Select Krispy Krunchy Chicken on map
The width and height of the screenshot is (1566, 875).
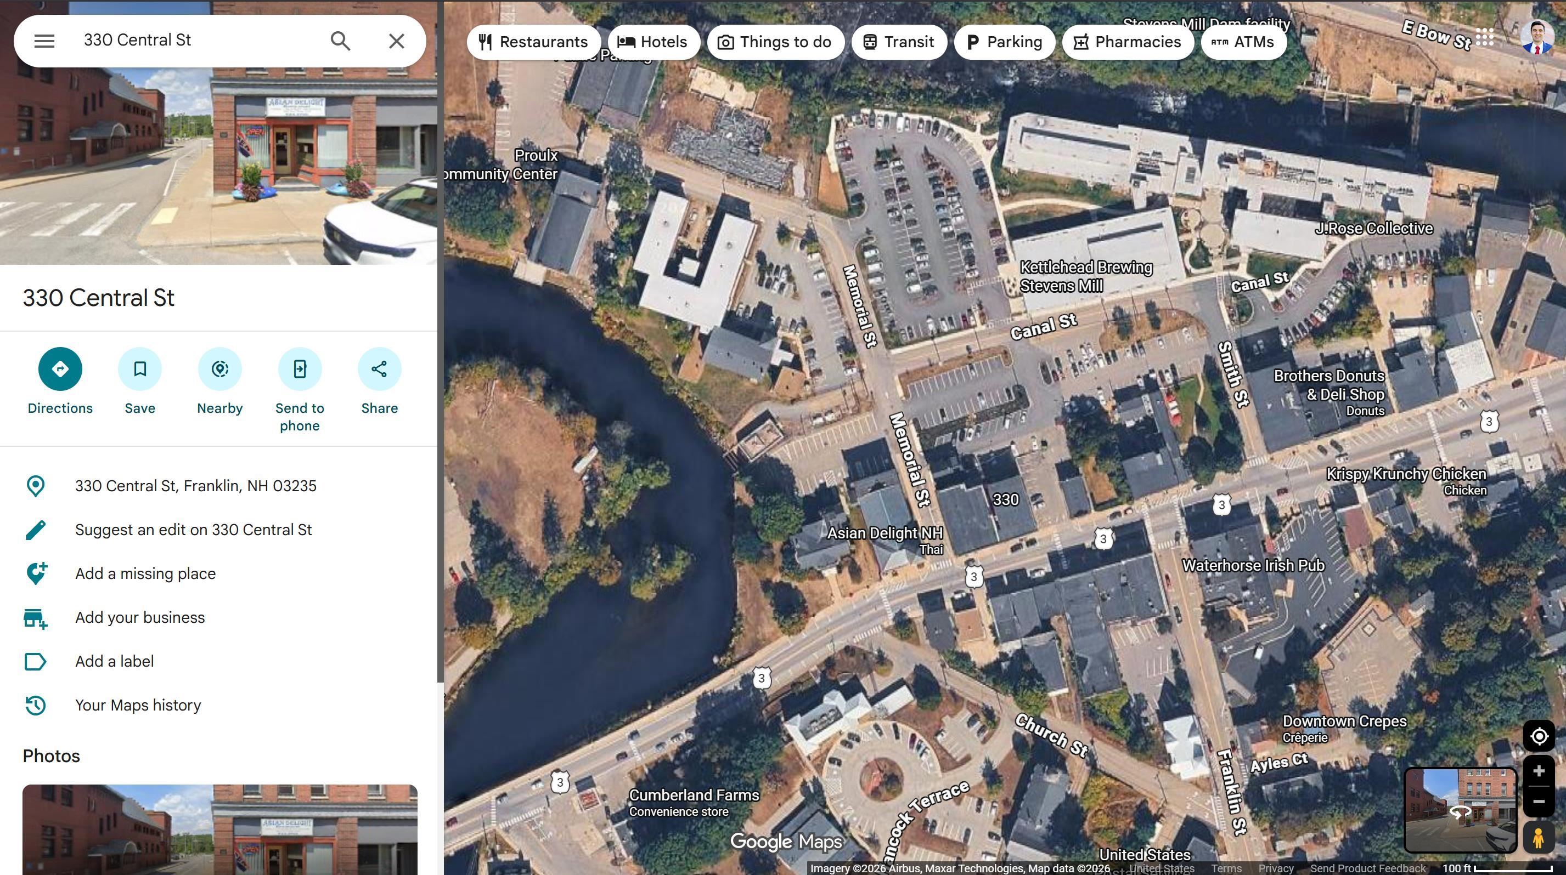[x=1406, y=481]
